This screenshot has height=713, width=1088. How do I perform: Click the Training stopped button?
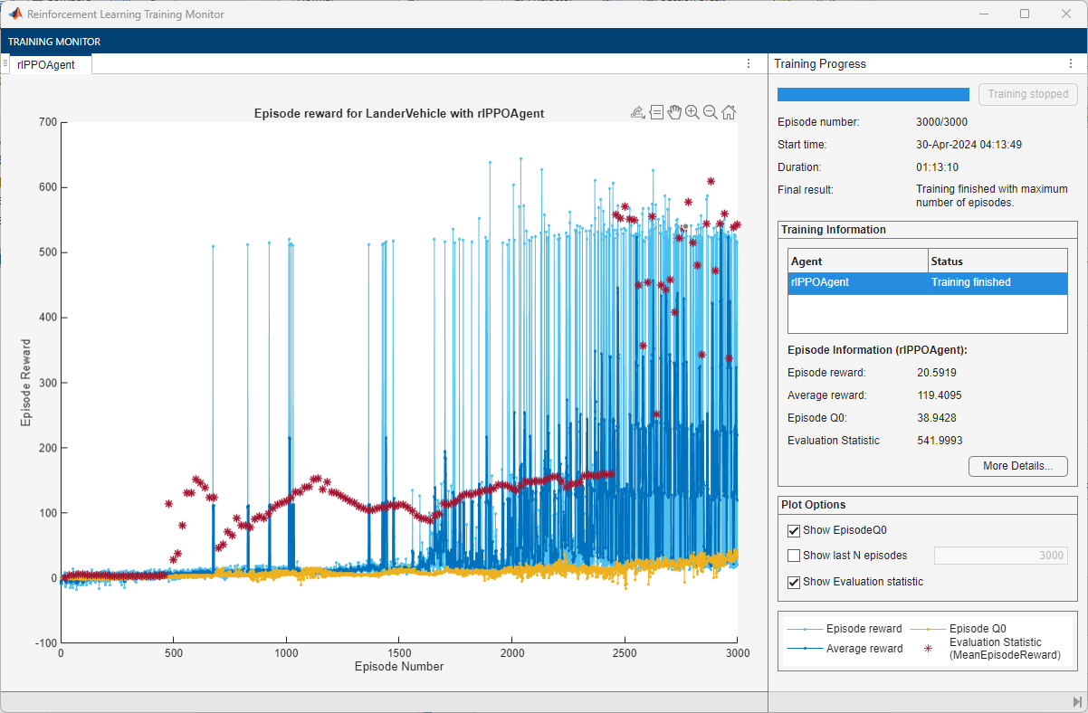tap(1027, 94)
